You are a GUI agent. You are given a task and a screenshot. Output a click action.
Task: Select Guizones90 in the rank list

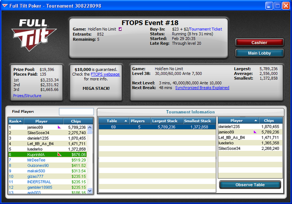pyautogui.click(x=48, y=165)
